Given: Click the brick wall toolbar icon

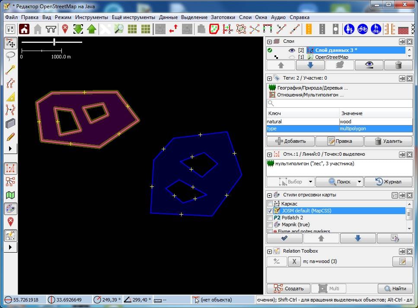Looking at the screenshot, I should (403, 29).
